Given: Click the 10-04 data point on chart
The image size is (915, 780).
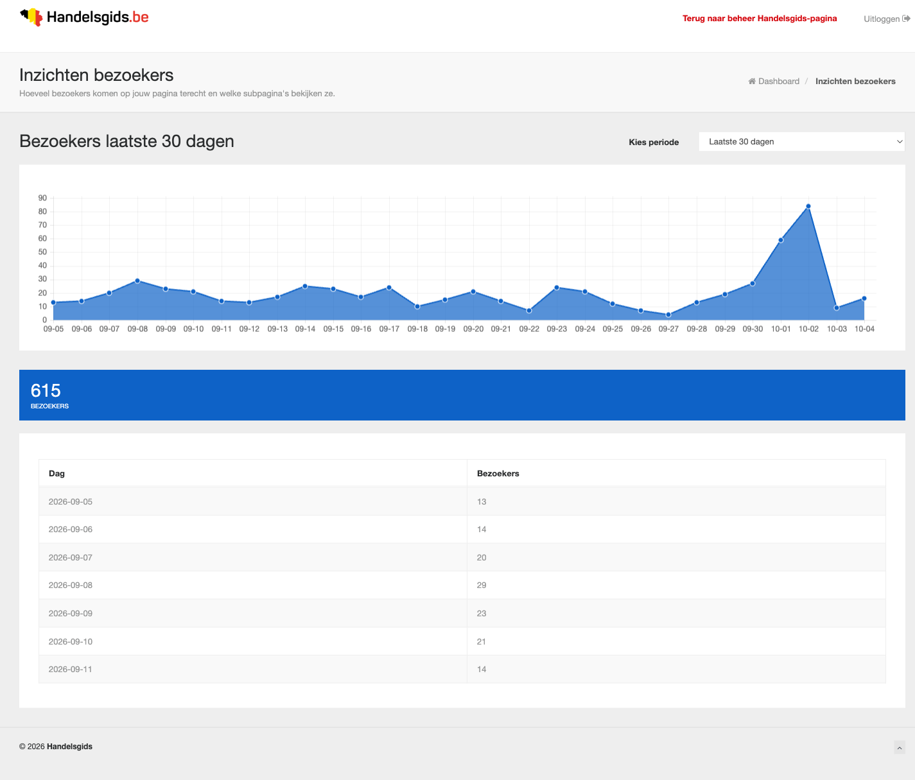Looking at the screenshot, I should coord(864,299).
